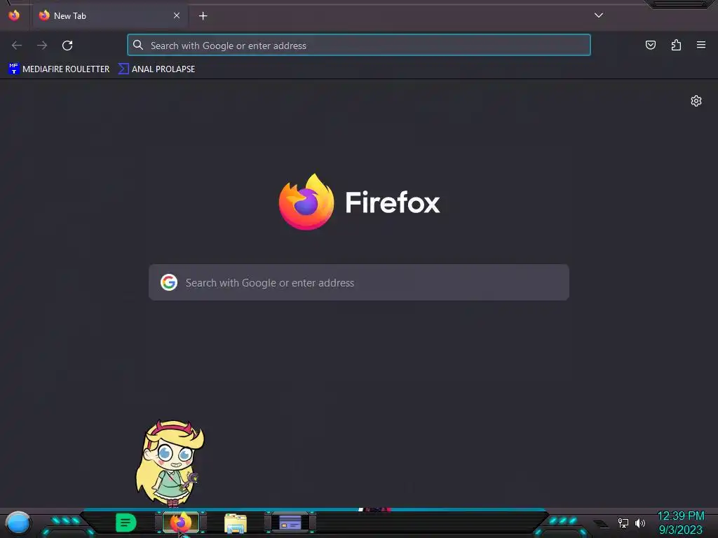Open the Firefox hamburger application menu
Screen dimensions: 718x538
pyautogui.click(x=701, y=45)
